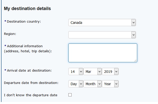This screenshot has width=158, height=104.
Task: Expand the departure Year dropdown
Action: click(110, 84)
